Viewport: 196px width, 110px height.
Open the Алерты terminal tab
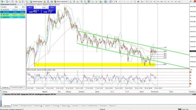coord(47,106)
